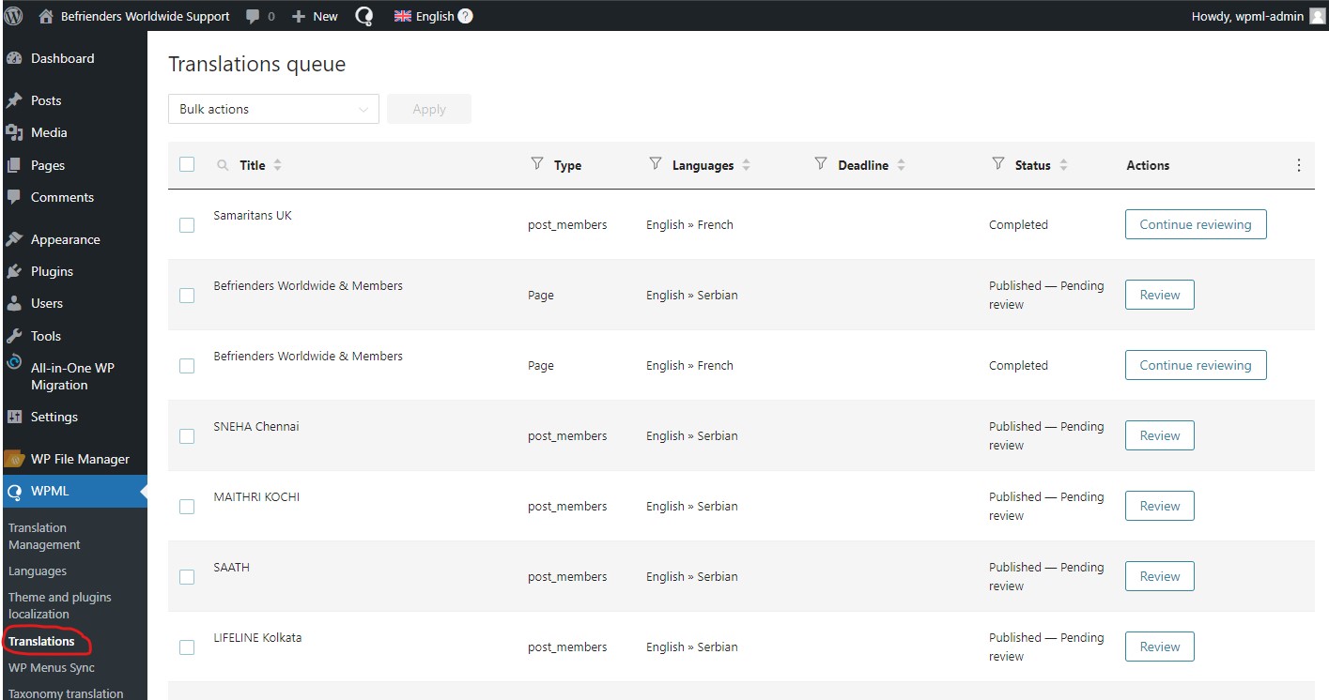
Task: Open WP Menus Sync submenu item
Action: pos(52,667)
